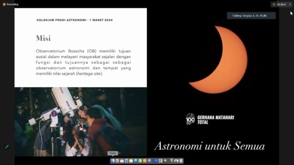This screenshot has height=165, width=294.
Task: Open the yellow Notes app in the dock
Action: coord(131,161)
